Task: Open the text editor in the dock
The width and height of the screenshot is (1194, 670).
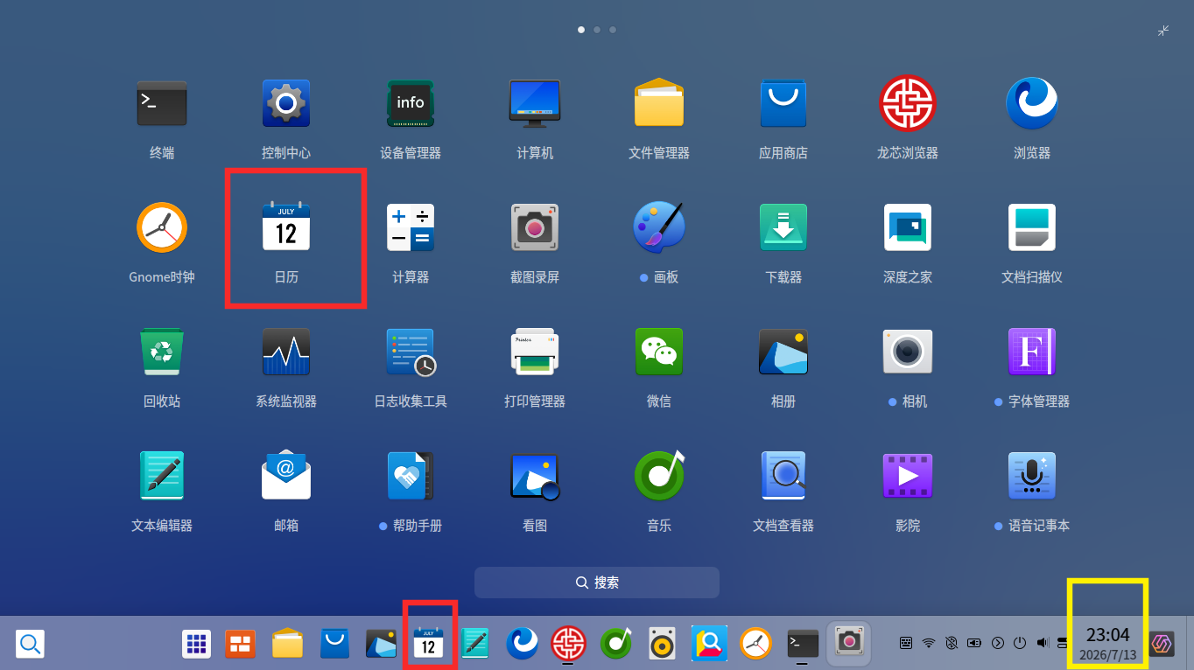Action: coord(475,645)
